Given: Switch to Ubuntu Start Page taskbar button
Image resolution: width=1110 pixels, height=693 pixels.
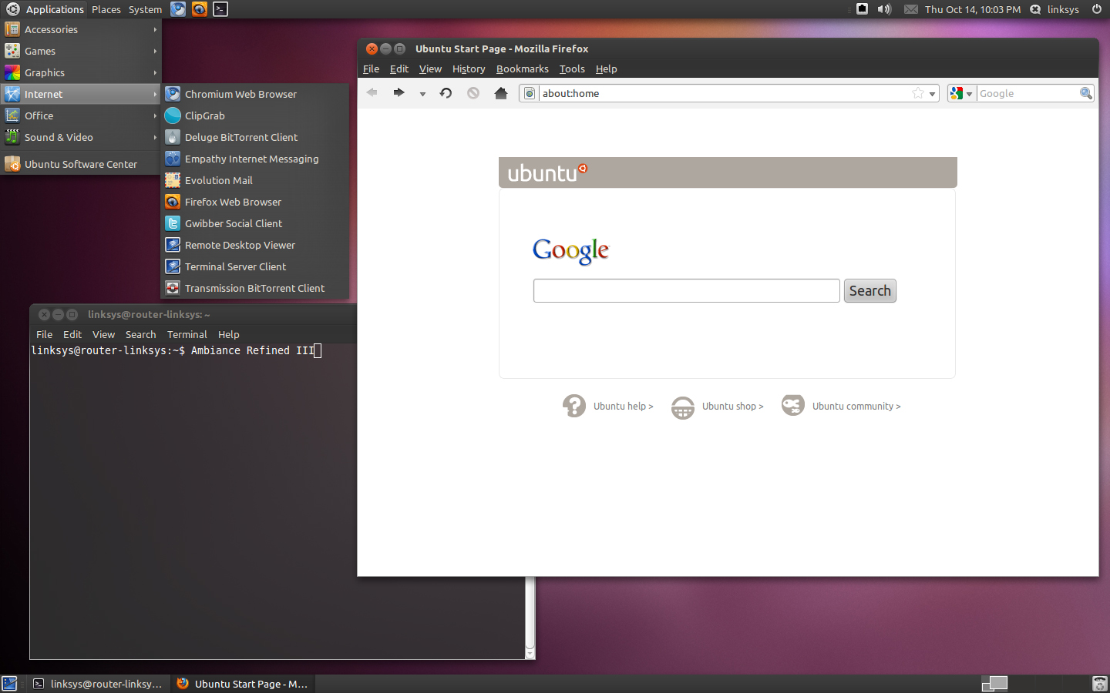Looking at the screenshot, I should 242,684.
